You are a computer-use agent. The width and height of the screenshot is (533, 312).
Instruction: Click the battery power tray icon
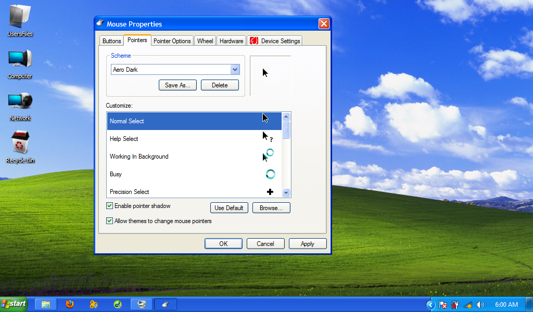tap(455, 305)
